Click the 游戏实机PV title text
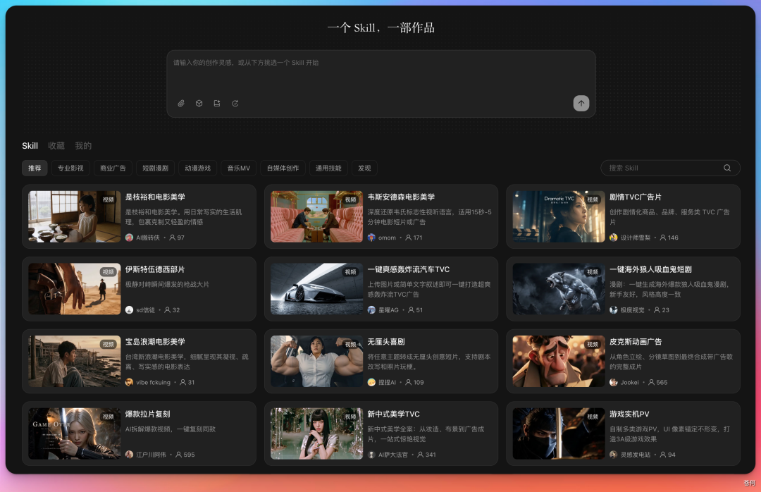This screenshot has width=761, height=492. pyautogui.click(x=629, y=414)
